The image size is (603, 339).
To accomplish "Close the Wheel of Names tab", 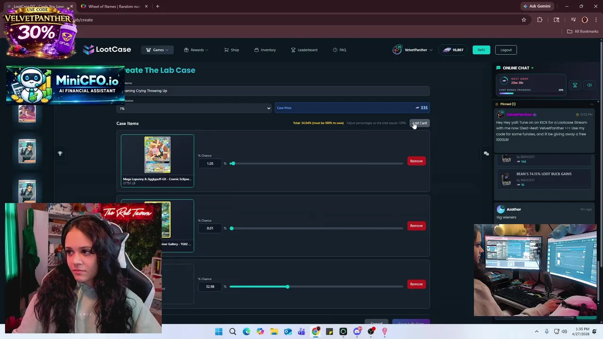I will [146, 7].
